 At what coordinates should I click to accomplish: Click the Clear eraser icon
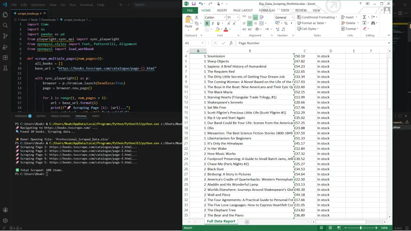pyautogui.click(x=365, y=29)
